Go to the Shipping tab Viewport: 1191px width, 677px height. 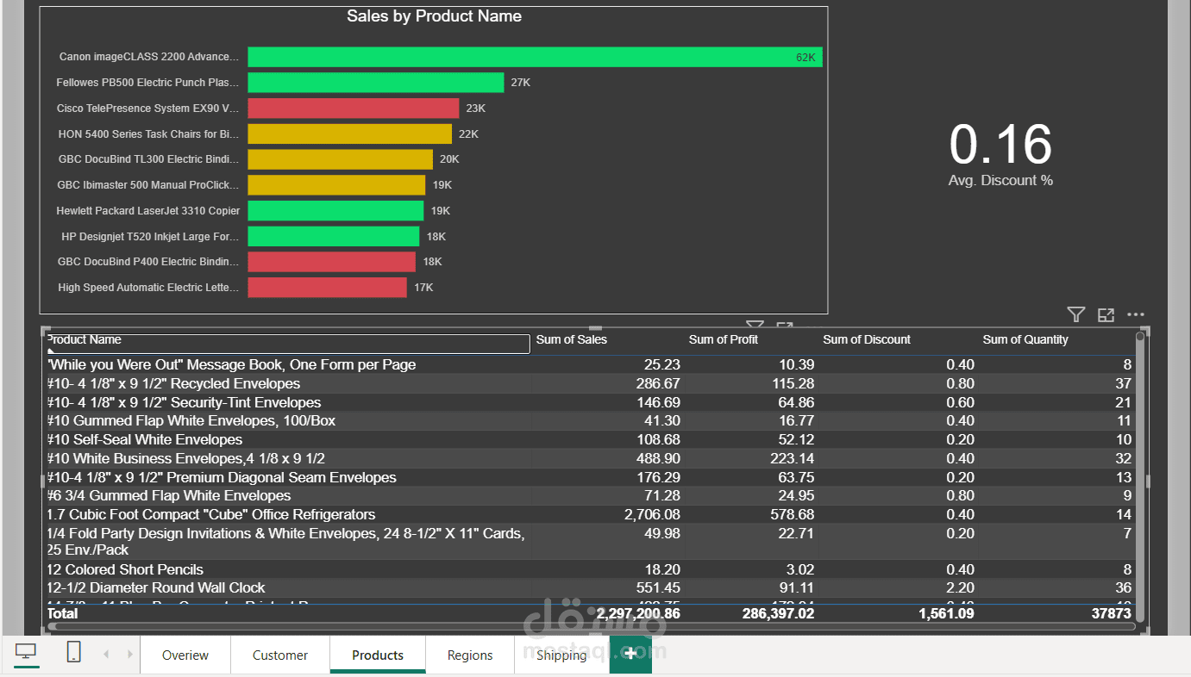(561, 655)
